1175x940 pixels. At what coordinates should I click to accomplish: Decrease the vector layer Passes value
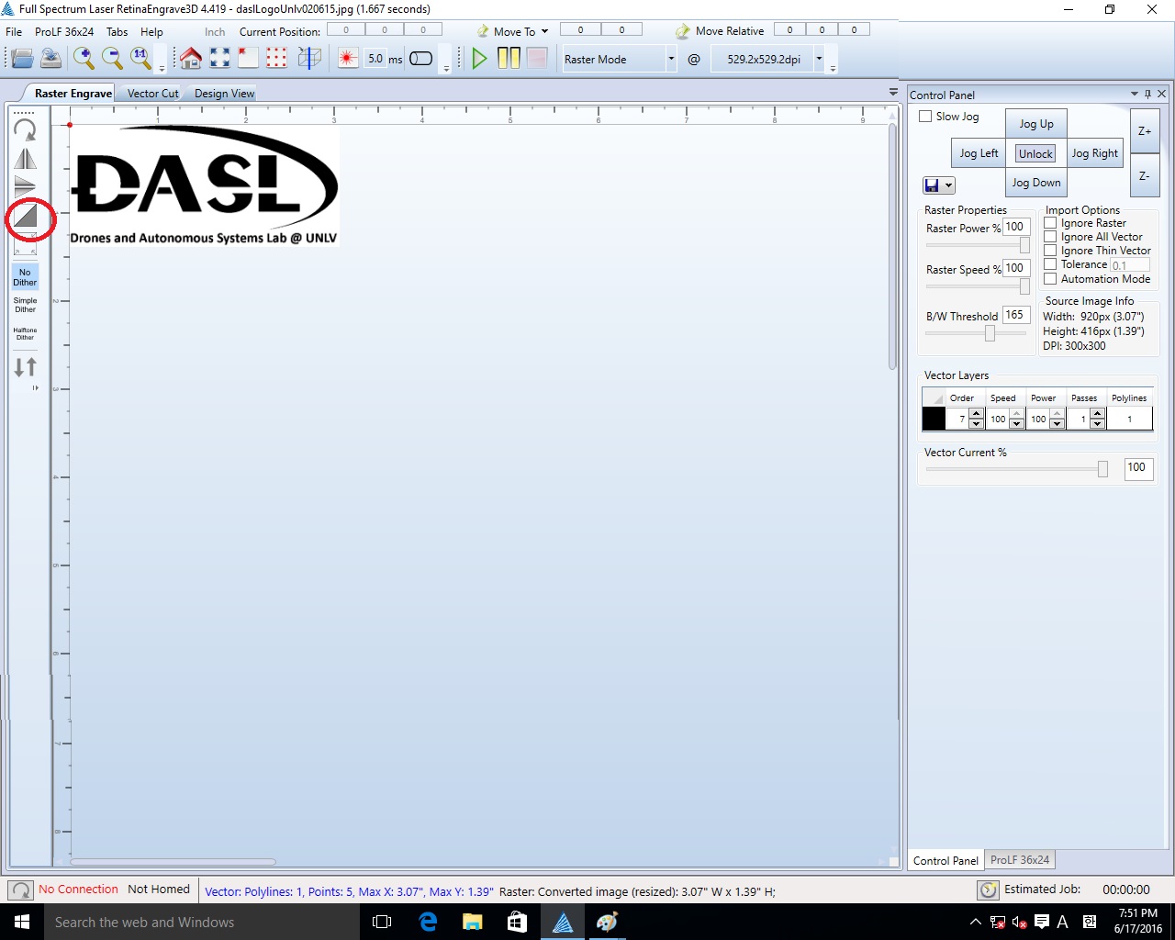[1097, 424]
